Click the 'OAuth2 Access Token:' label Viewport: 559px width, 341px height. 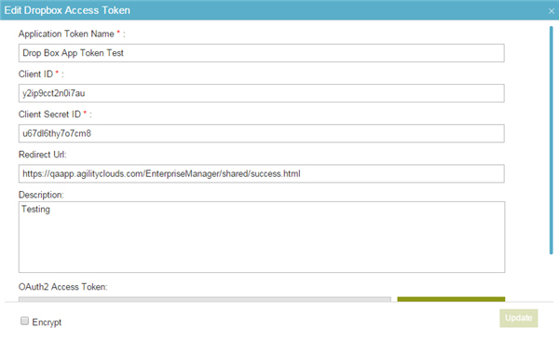pyautogui.click(x=62, y=287)
